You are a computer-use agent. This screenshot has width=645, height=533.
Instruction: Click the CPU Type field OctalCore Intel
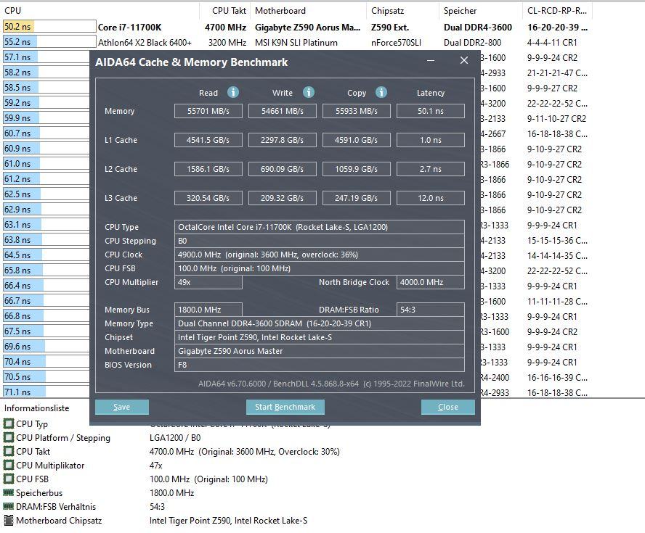pos(319,227)
